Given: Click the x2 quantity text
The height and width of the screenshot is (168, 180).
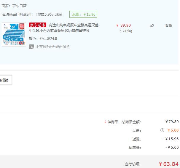Looking at the screenshot, I should coord(152,26).
